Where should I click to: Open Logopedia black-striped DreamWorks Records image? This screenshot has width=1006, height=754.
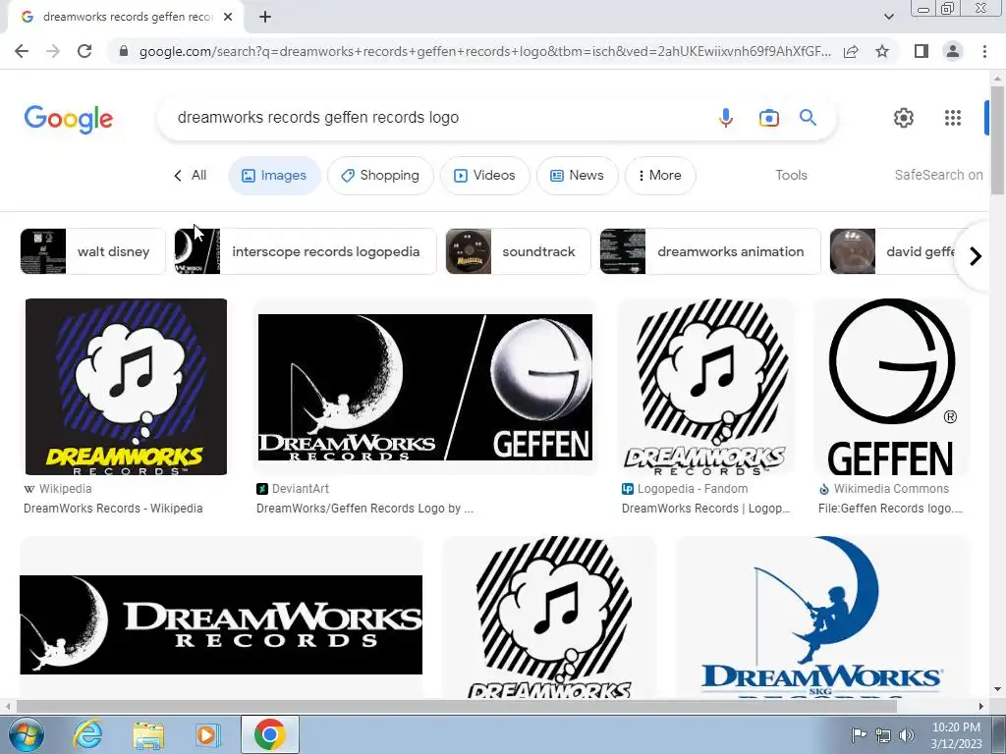[x=706, y=387]
